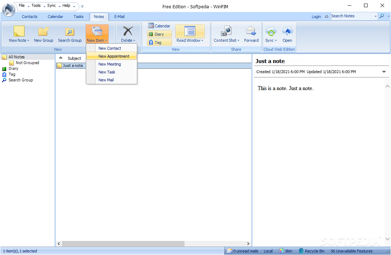Screen dimensions: 391x255
Task: Click the WinPIM application orb
Action: click(9, 9)
